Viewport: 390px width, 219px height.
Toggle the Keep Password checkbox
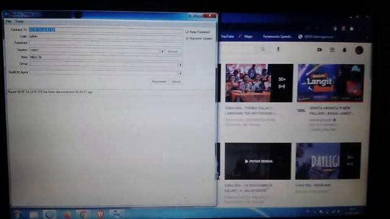pos(187,32)
